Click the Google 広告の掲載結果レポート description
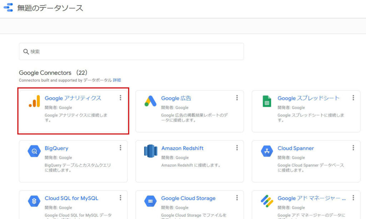 click(194, 118)
